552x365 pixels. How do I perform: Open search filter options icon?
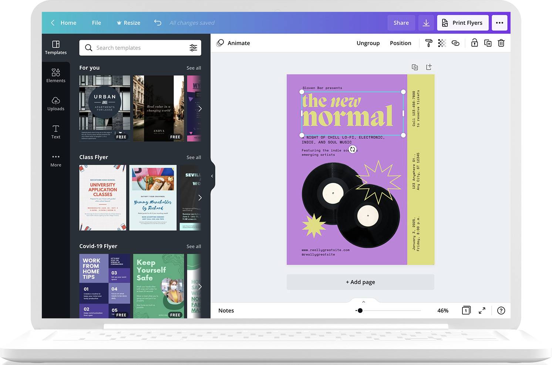(x=193, y=48)
